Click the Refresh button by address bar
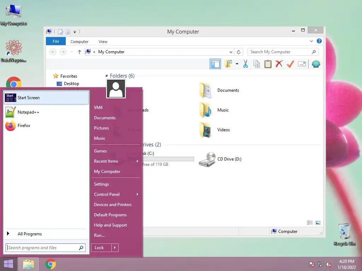The width and height of the screenshot is (362, 271). [239, 52]
